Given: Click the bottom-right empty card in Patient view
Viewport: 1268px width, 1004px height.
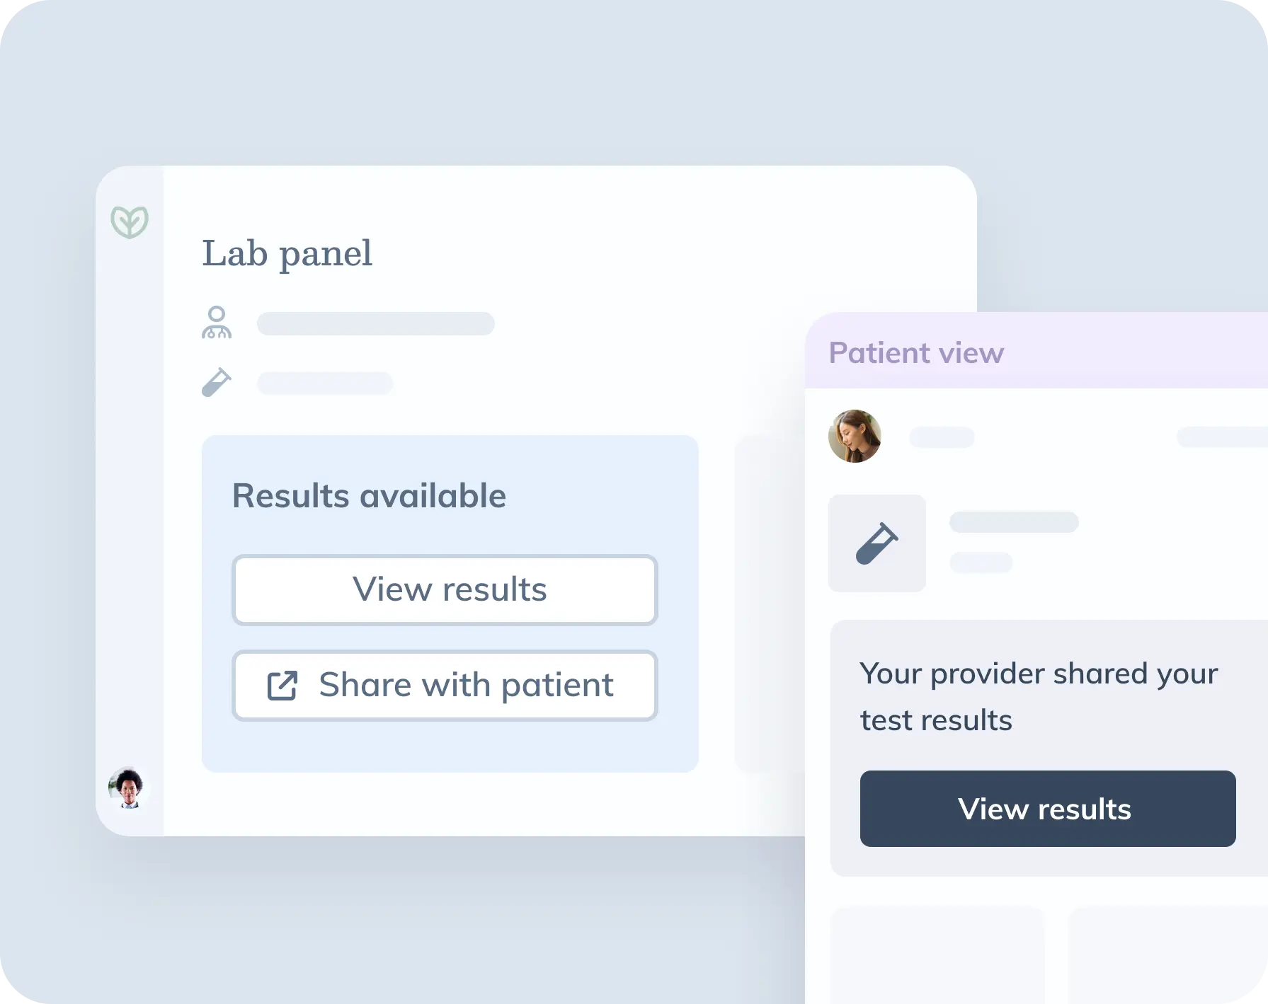Looking at the screenshot, I should pos(1168,955).
